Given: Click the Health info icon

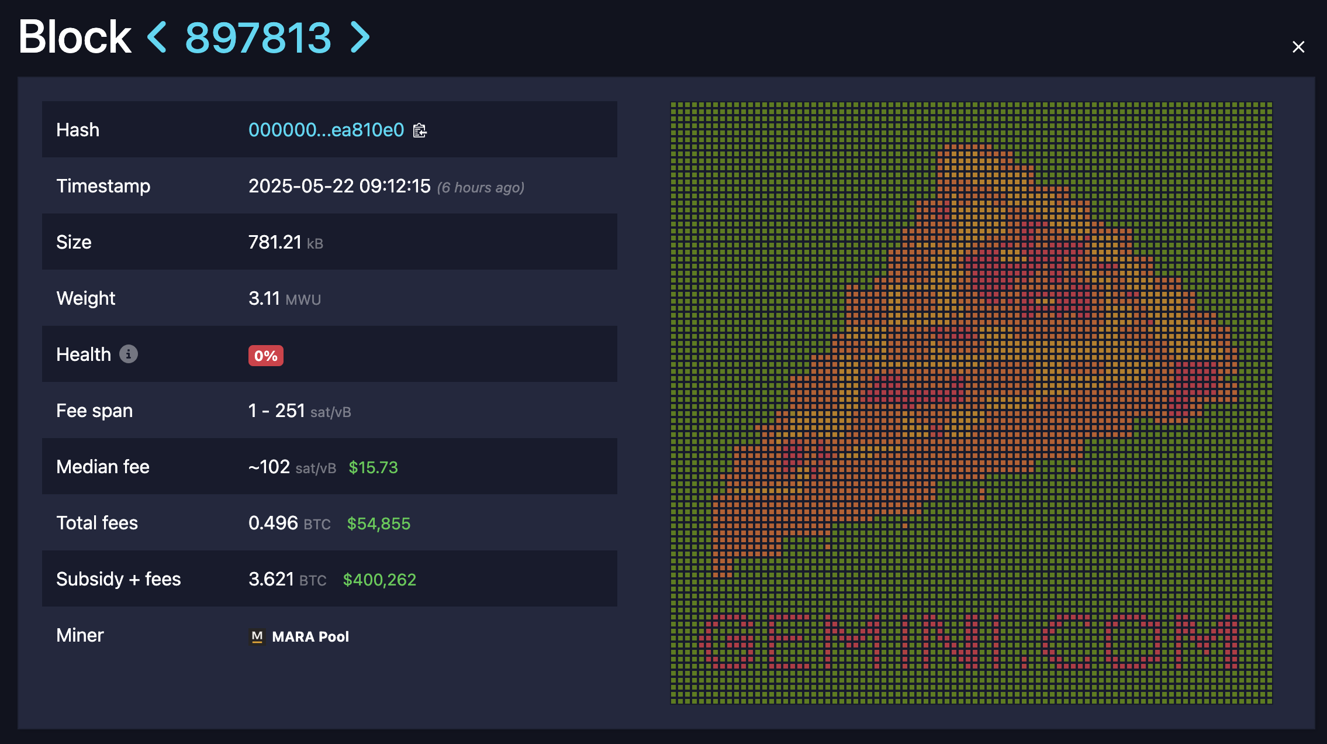Looking at the screenshot, I should point(129,354).
